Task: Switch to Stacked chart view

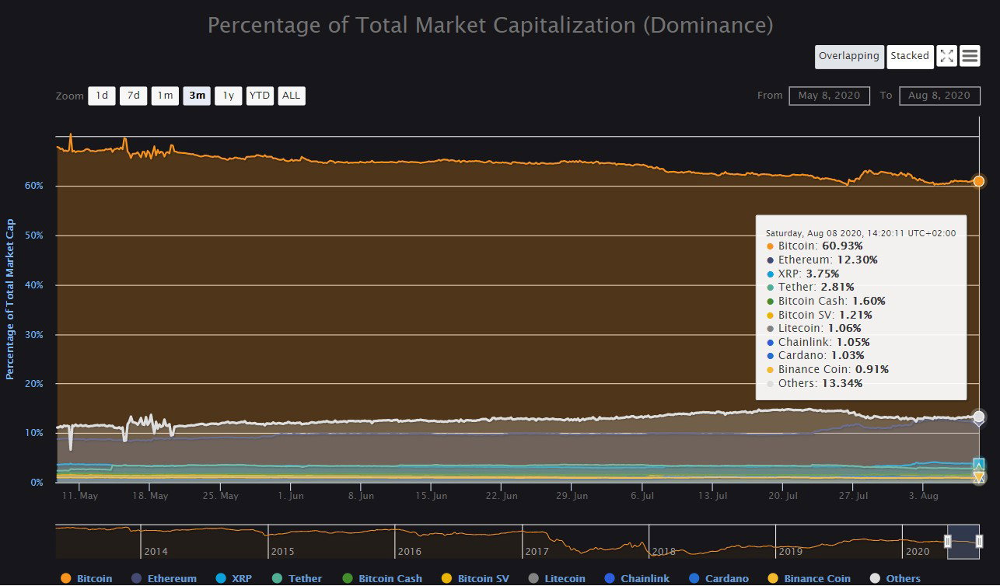Action: (x=910, y=56)
